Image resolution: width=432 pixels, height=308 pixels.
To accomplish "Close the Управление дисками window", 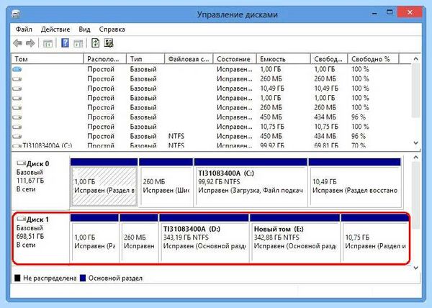I will click(x=410, y=12).
